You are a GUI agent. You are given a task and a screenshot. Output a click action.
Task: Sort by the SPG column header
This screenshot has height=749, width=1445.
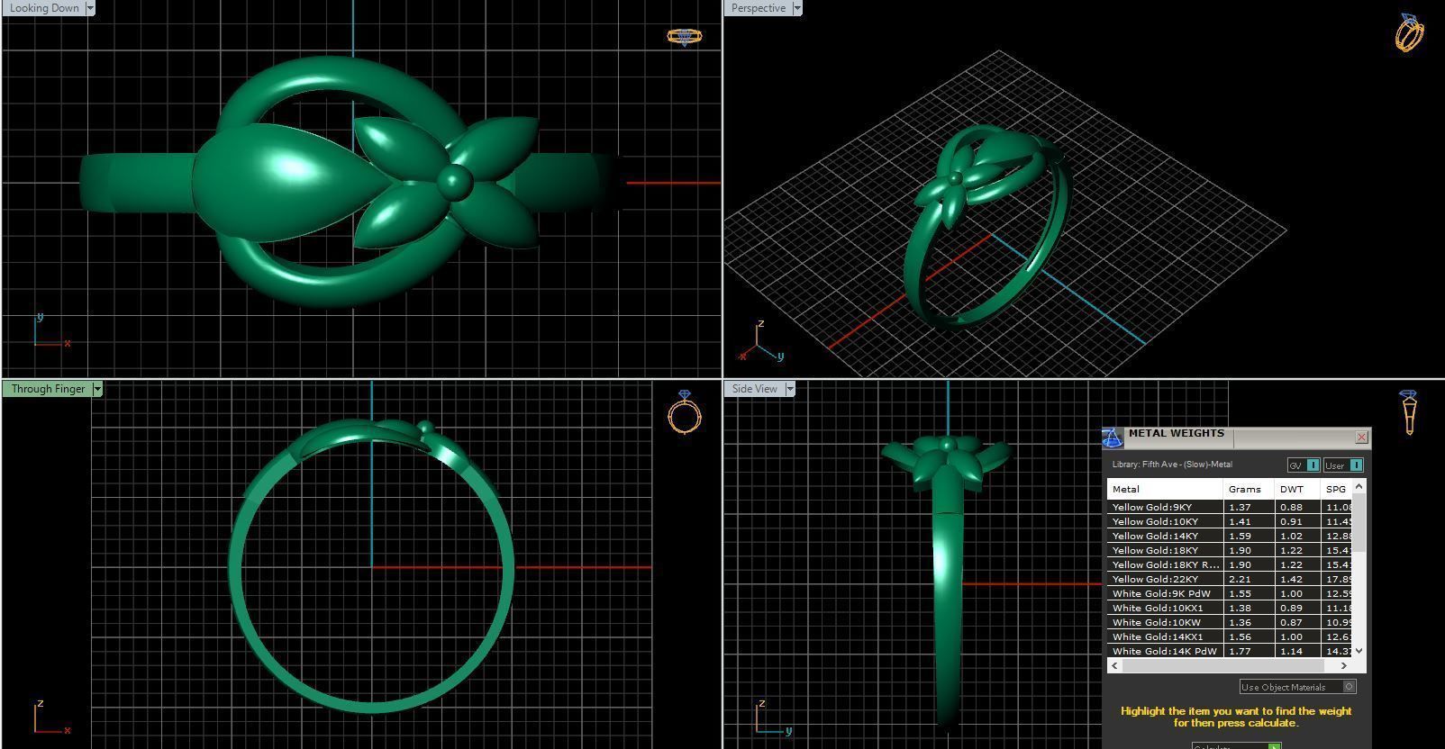[x=1336, y=489]
